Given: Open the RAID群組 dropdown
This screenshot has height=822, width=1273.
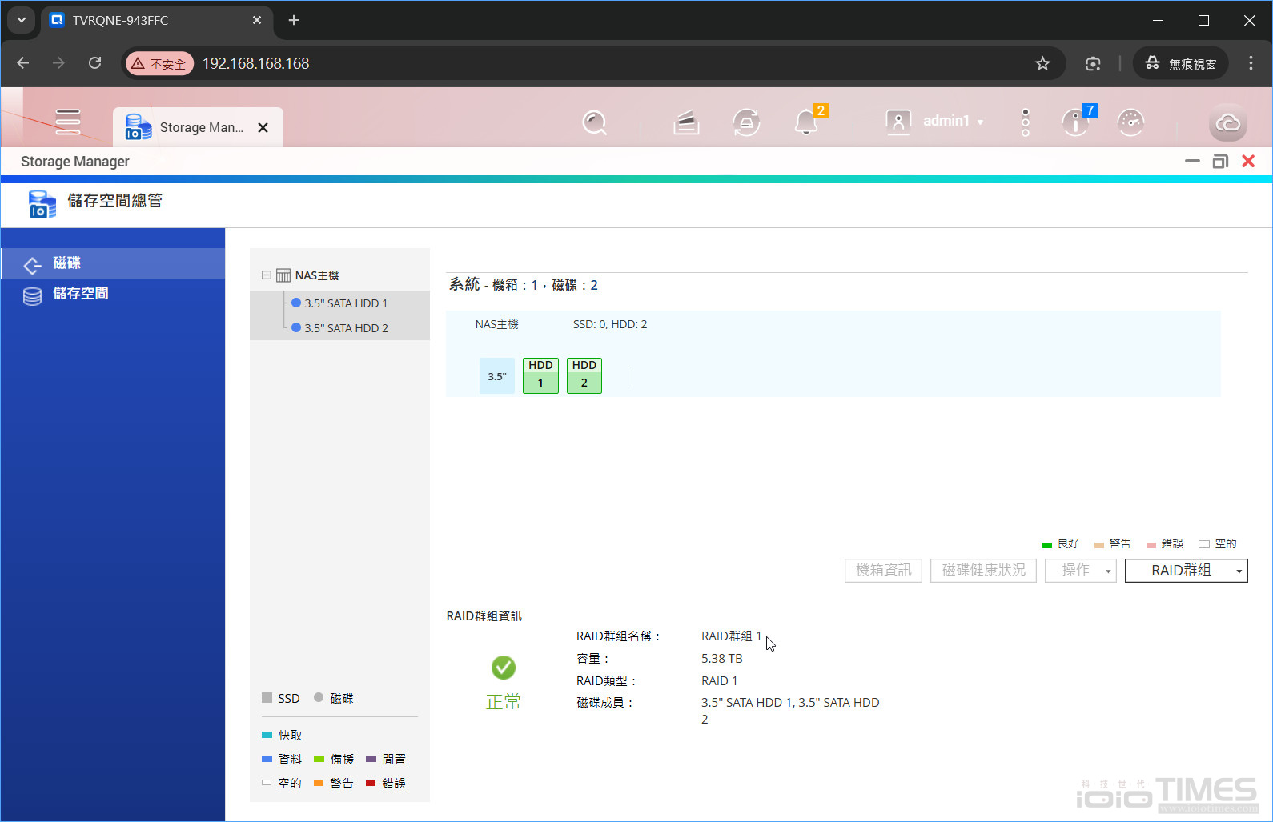Looking at the screenshot, I should coord(1186,570).
